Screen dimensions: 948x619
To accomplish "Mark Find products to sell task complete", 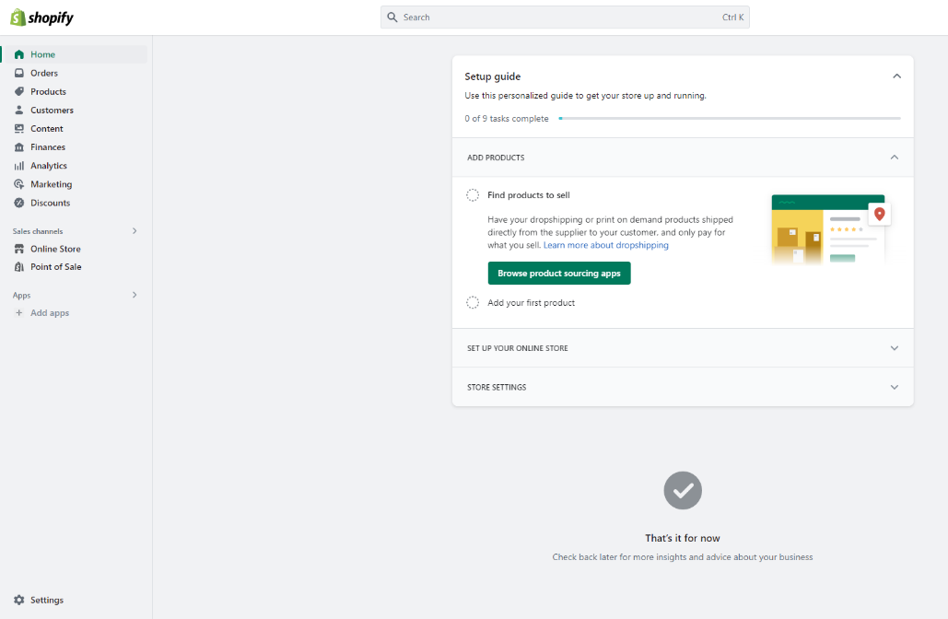I will click(473, 195).
